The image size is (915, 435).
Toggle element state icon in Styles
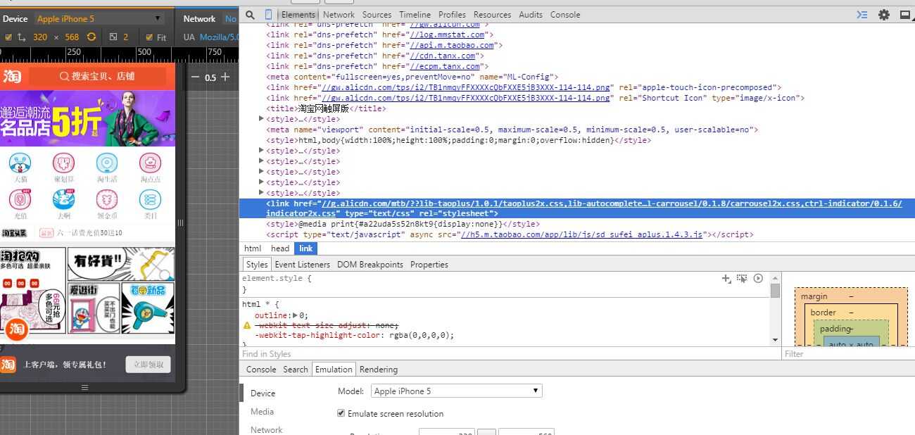coord(742,279)
